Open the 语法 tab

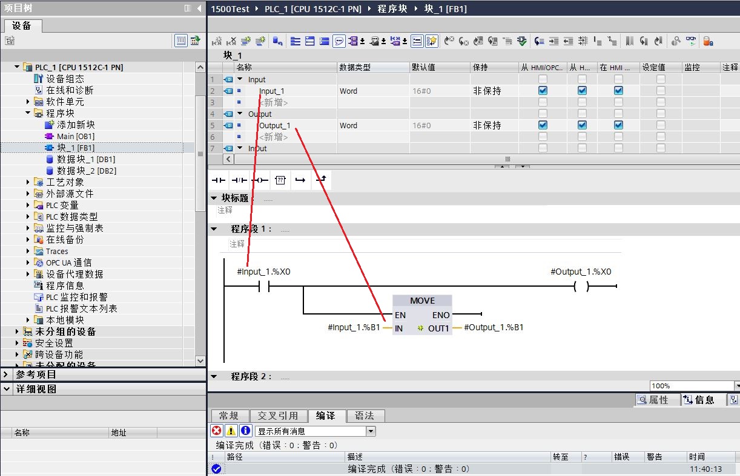365,416
